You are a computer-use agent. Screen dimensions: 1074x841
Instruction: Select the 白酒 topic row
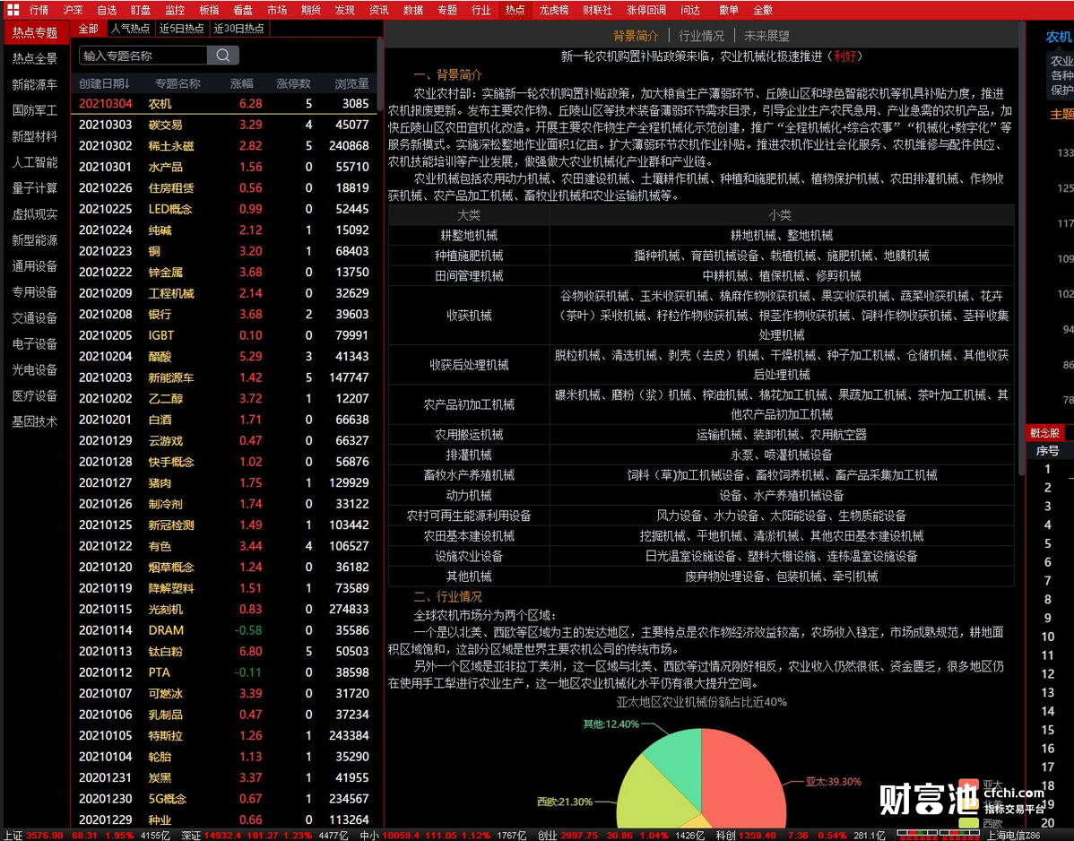[x=224, y=419]
